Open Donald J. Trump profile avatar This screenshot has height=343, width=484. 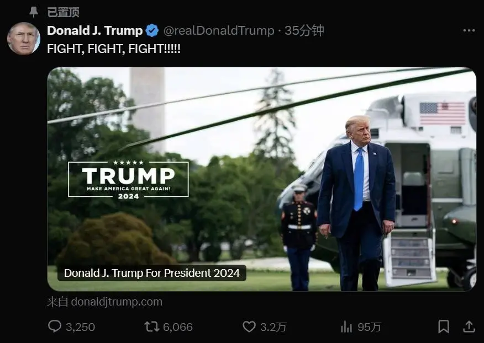[x=24, y=39]
